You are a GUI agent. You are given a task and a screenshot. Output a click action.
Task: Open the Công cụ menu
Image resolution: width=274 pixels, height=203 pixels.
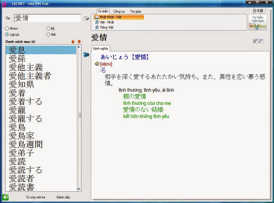(119, 11)
